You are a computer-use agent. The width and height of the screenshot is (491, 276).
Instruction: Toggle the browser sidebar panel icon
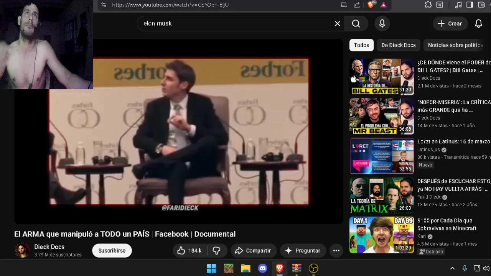[470, 5]
